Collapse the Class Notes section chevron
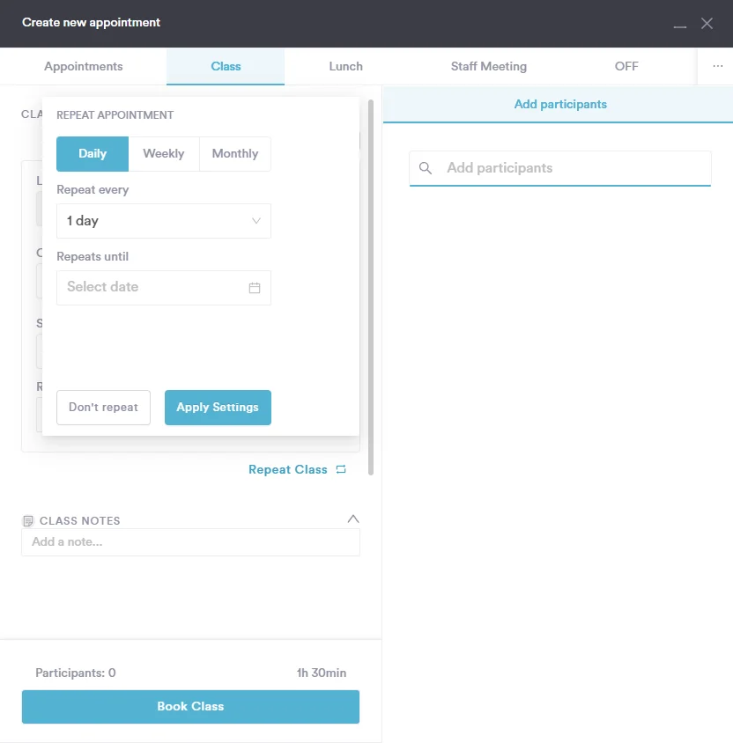The width and height of the screenshot is (733, 743). [x=353, y=519]
